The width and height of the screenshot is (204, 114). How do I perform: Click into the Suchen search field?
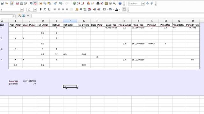[135, 3]
